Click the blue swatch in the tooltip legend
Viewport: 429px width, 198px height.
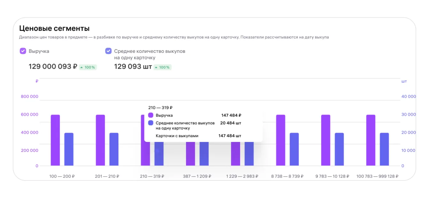click(x=151, y=123)
